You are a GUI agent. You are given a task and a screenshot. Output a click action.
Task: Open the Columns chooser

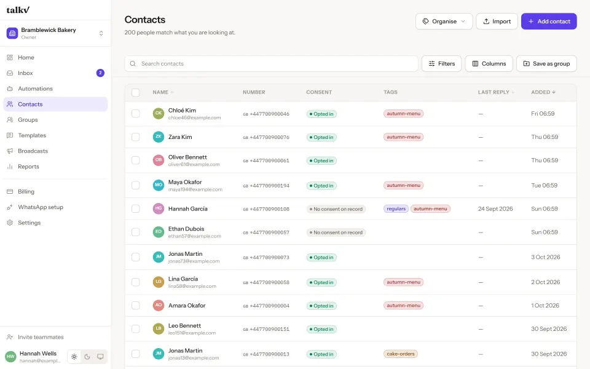point(489,63)
